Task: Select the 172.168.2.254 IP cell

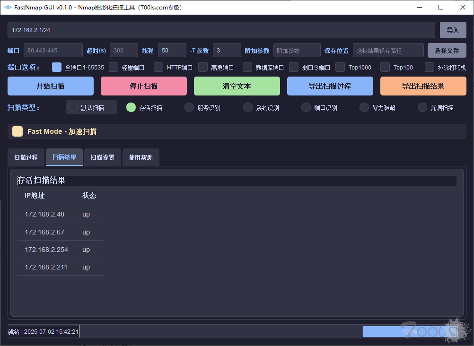Action: click(46, 250)
